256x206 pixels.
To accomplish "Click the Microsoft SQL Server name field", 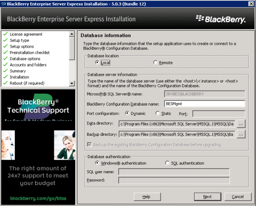I will tap(204, 94).
